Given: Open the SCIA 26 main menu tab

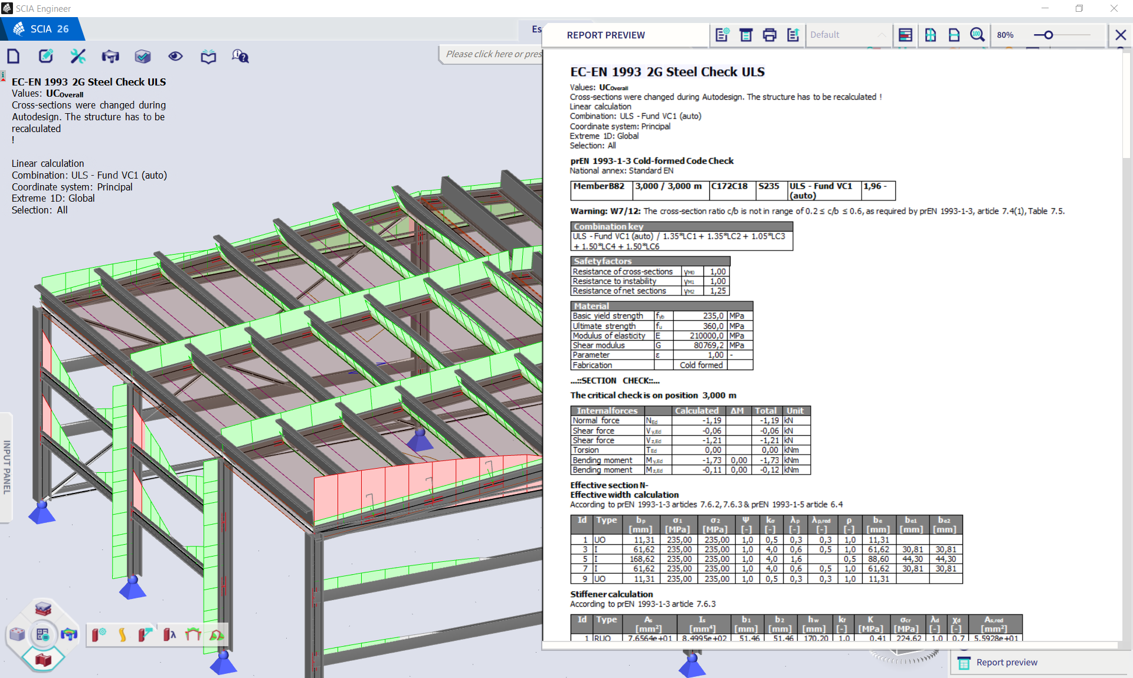Looking at the screenshot, I should 41,29.
